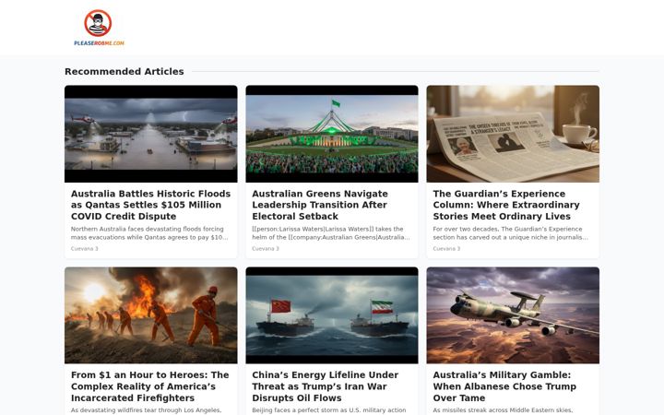
Task: Open 'Australian Greens Navigate Leadership Transition' headline
Action: tap(320, 205)
